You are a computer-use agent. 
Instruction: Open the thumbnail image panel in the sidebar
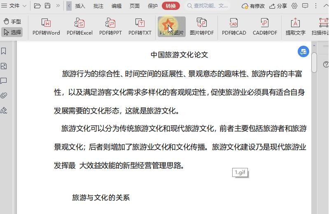pos(4,66)
